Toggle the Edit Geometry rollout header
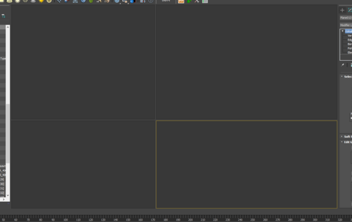This screenshot has height=222, width=352. pyautogui.click(x=346, y=142)
